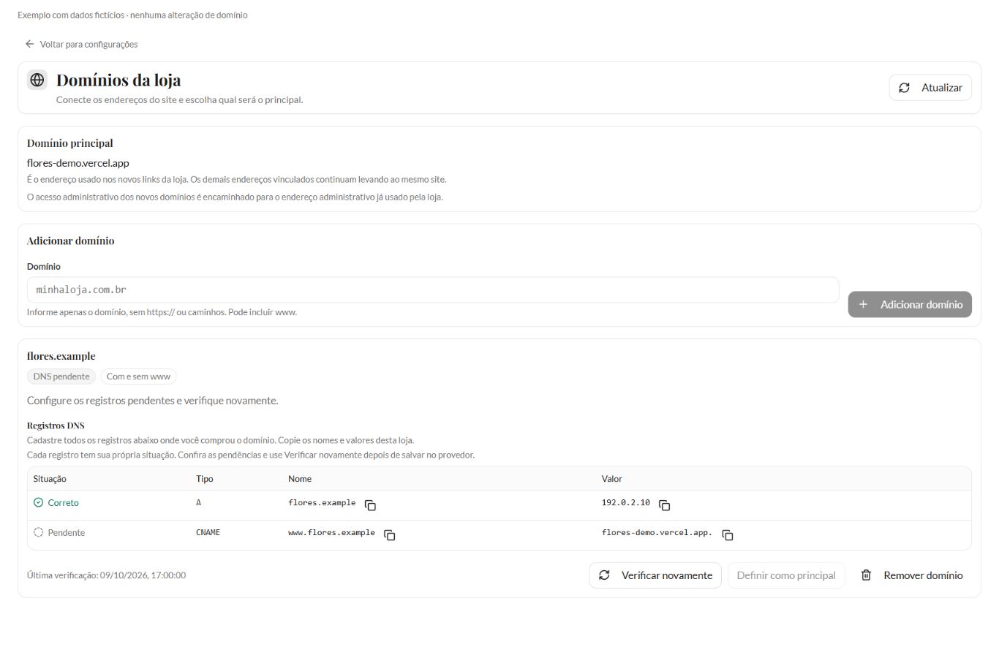Click the Domínio principal heading
Screen dimensions: 999x658
tap(70, 143)
